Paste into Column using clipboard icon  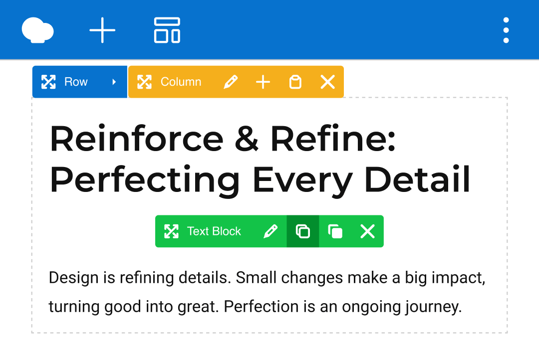pyautogui.click(x=295, y=82)
